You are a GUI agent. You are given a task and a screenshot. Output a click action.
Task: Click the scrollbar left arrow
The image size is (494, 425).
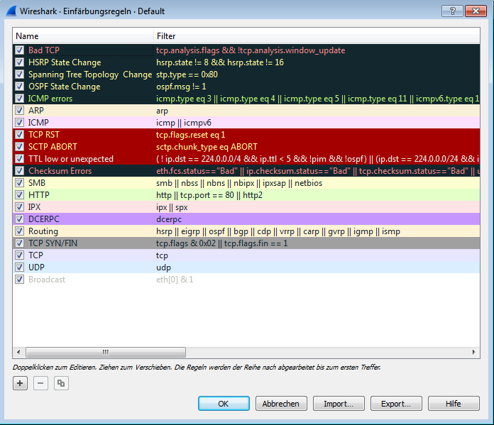[18, 352]
